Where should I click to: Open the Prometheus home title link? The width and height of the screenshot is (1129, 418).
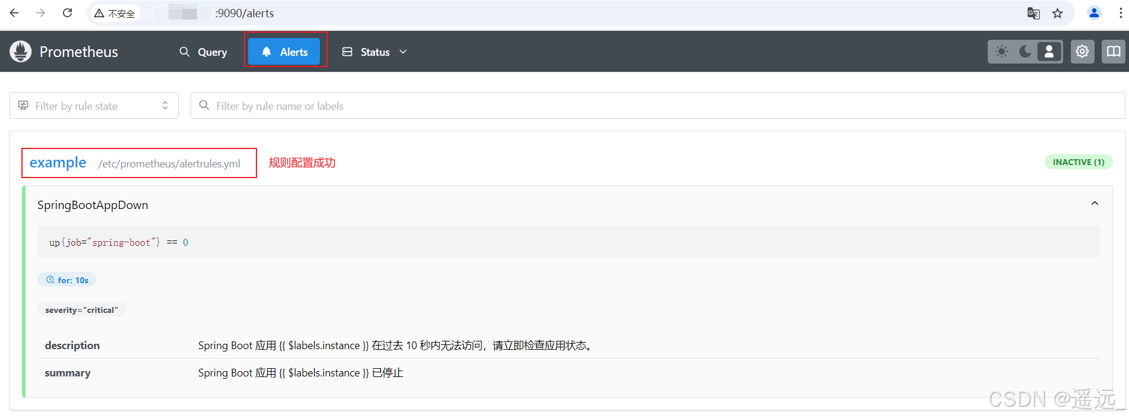[78, 52]
